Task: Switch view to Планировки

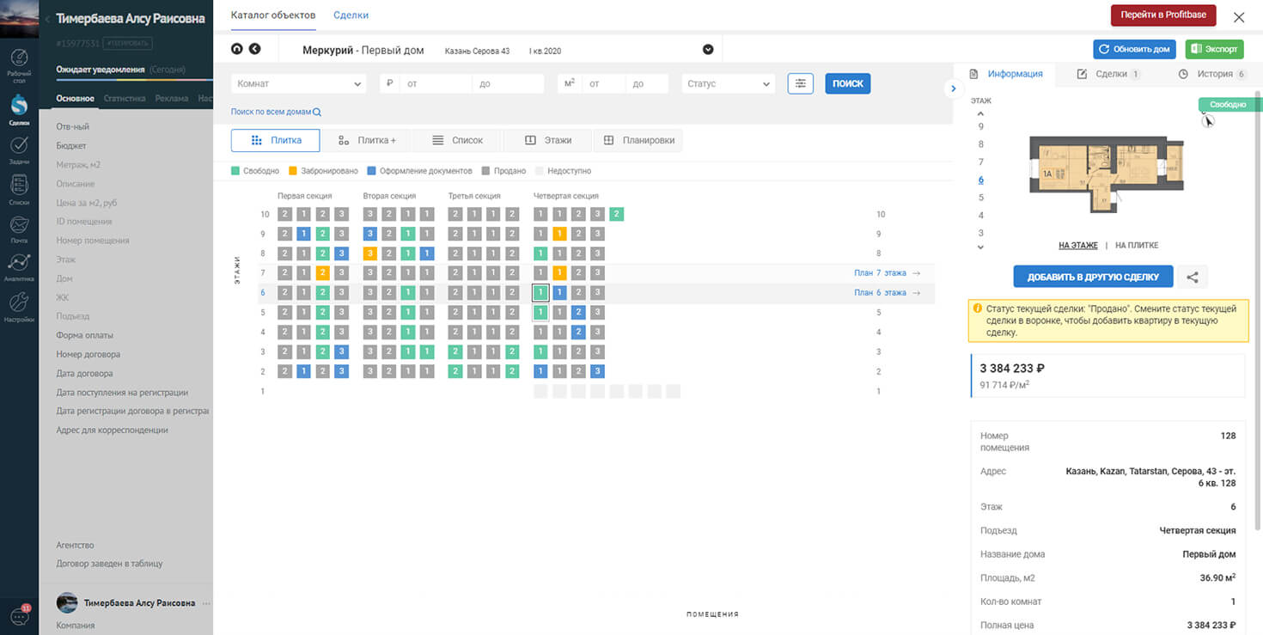Action: [x=638, y=140]
